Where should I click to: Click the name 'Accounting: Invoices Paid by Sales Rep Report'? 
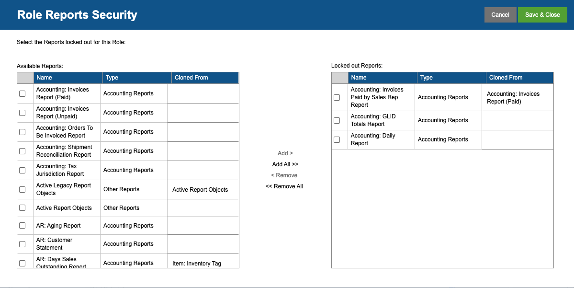tap(377, 97)
